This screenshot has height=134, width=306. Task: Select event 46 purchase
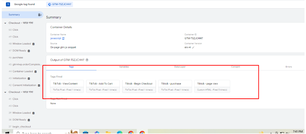coord(16,58)
